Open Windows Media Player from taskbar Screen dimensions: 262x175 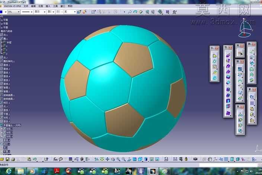[33, 171]
